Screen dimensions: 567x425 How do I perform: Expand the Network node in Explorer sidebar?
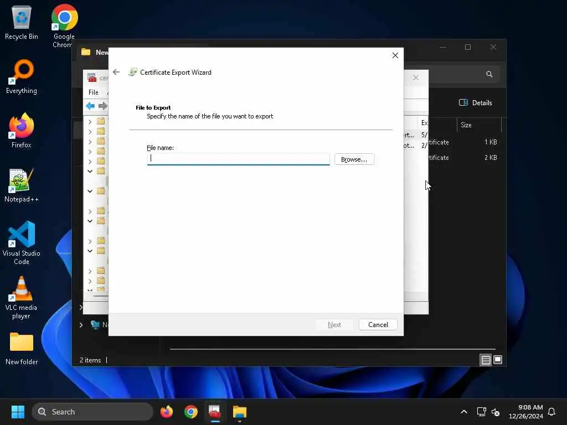coord(81,325)
